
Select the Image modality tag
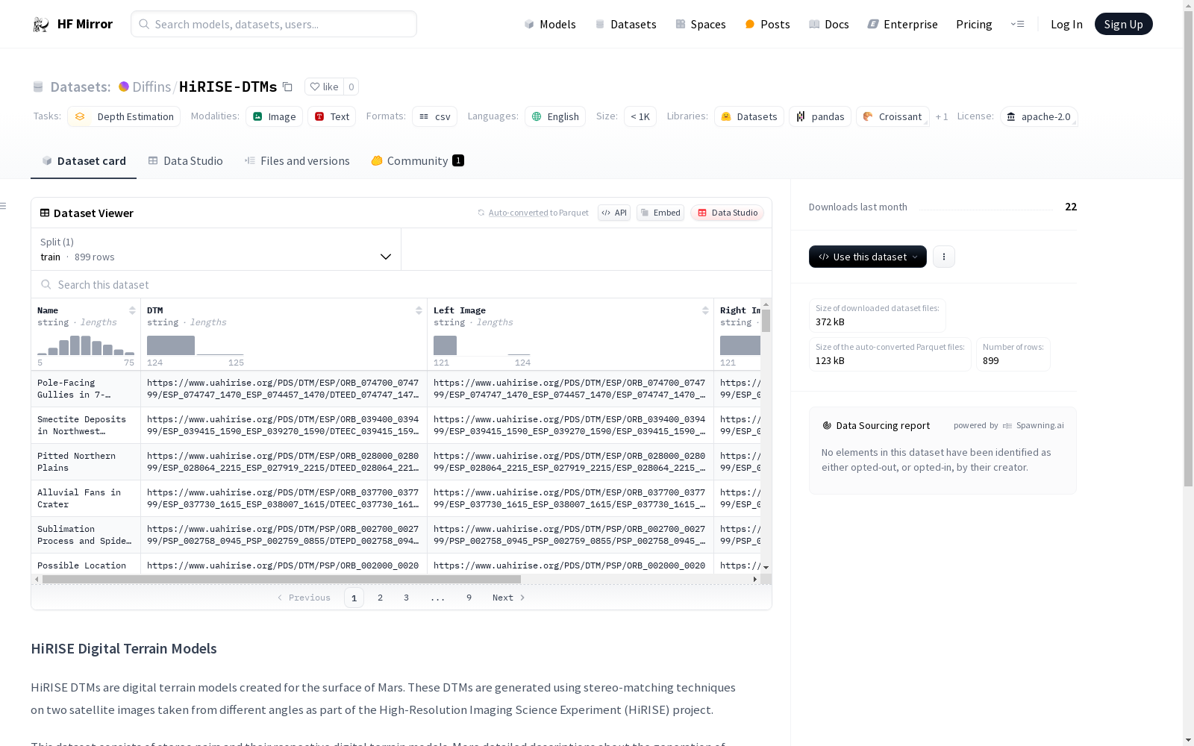[274, 116]
